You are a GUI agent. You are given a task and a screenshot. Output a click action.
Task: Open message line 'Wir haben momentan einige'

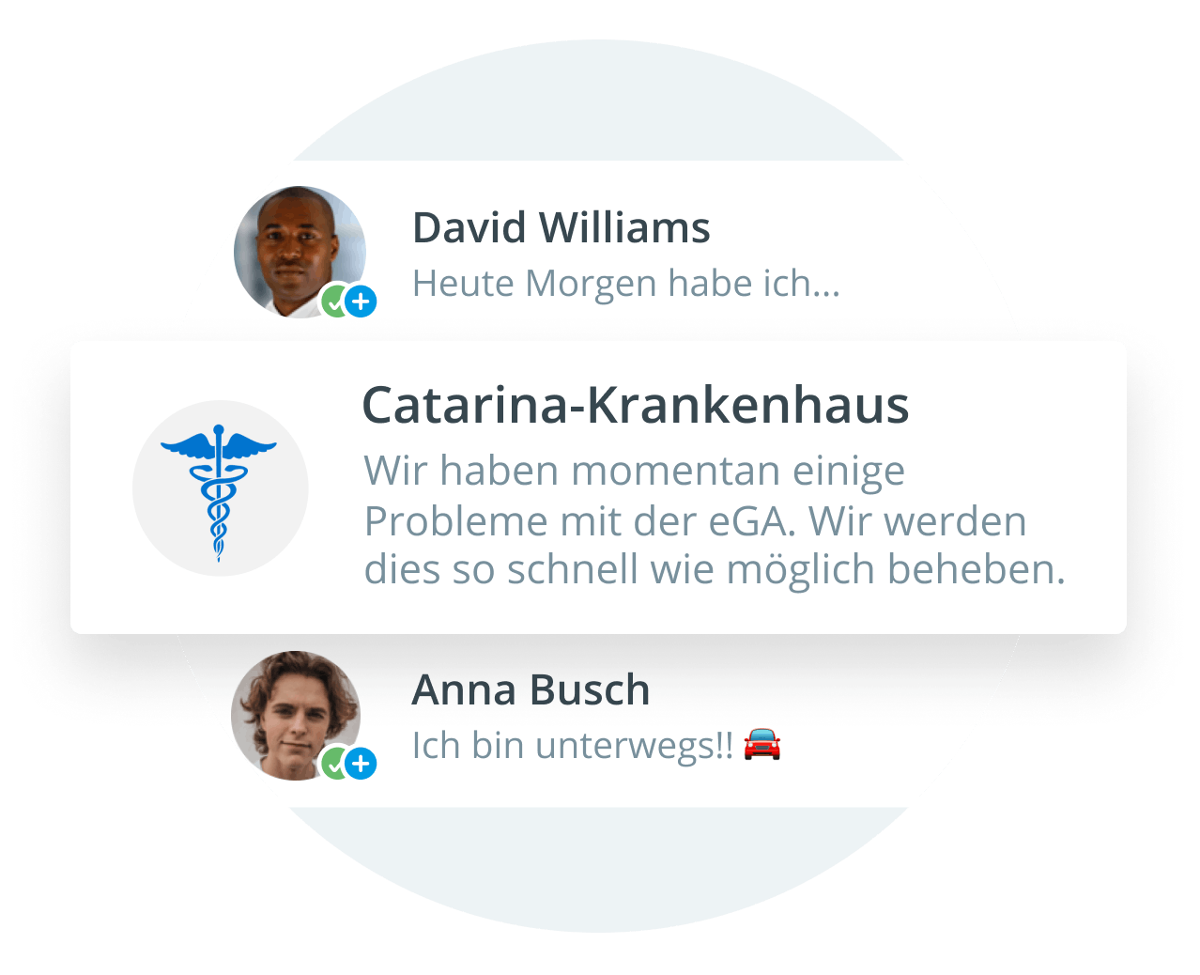[x=635, y=472]
